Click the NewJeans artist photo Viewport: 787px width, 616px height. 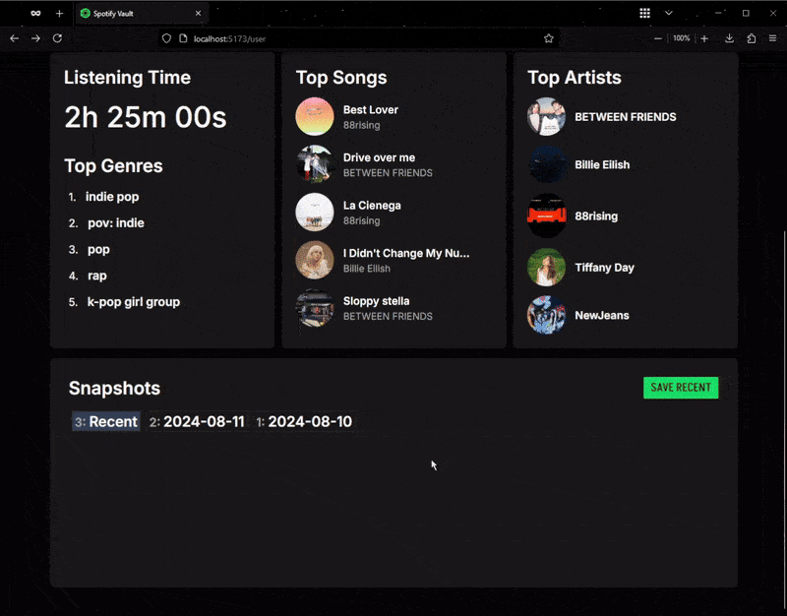click(547, 315)
